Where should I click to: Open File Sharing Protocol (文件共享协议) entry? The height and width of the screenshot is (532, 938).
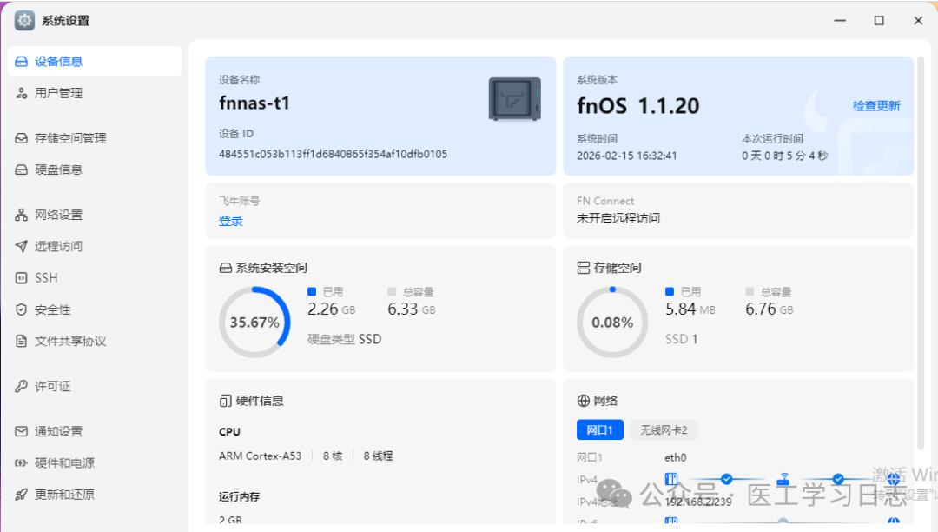click(69, 341)
